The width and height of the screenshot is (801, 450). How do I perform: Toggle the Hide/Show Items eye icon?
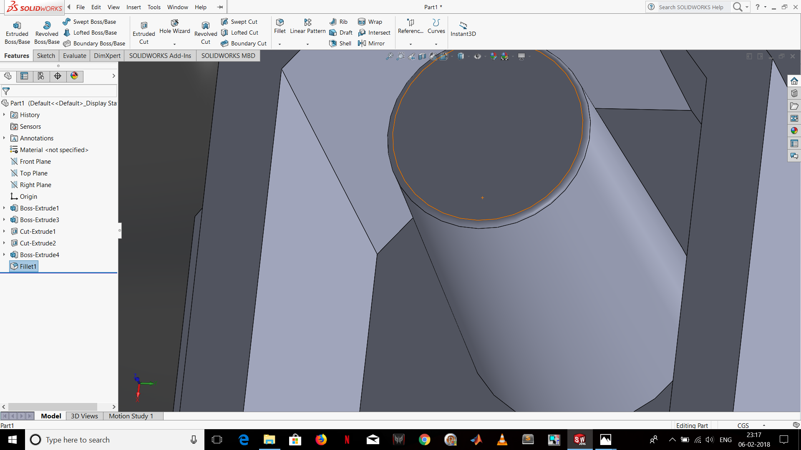coord(478,56)
